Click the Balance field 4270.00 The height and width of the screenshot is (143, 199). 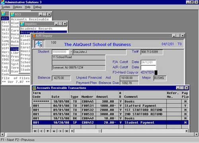tap(61, 78)
